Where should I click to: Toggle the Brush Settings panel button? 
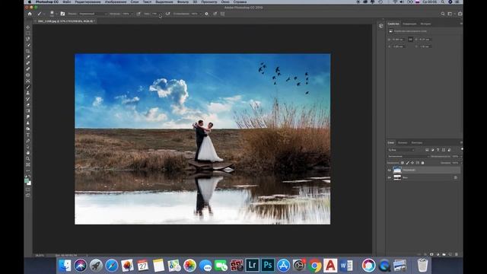pyautogui.click(x=62, y=14)
